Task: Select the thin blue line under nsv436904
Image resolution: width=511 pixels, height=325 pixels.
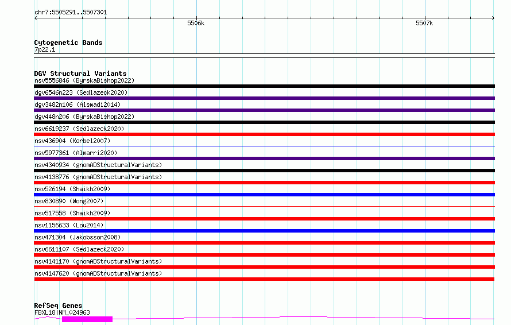Action: pyautogui.click(x=264, y=146)
